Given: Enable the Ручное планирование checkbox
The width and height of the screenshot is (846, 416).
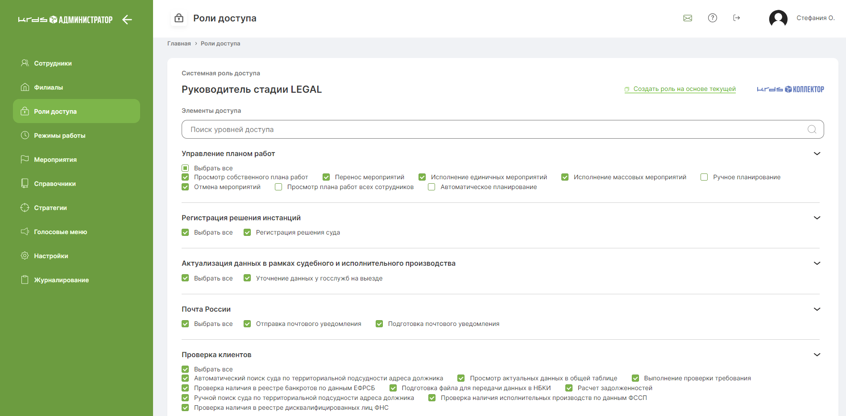Looking at the screenshot, I should tap(704, 177).
